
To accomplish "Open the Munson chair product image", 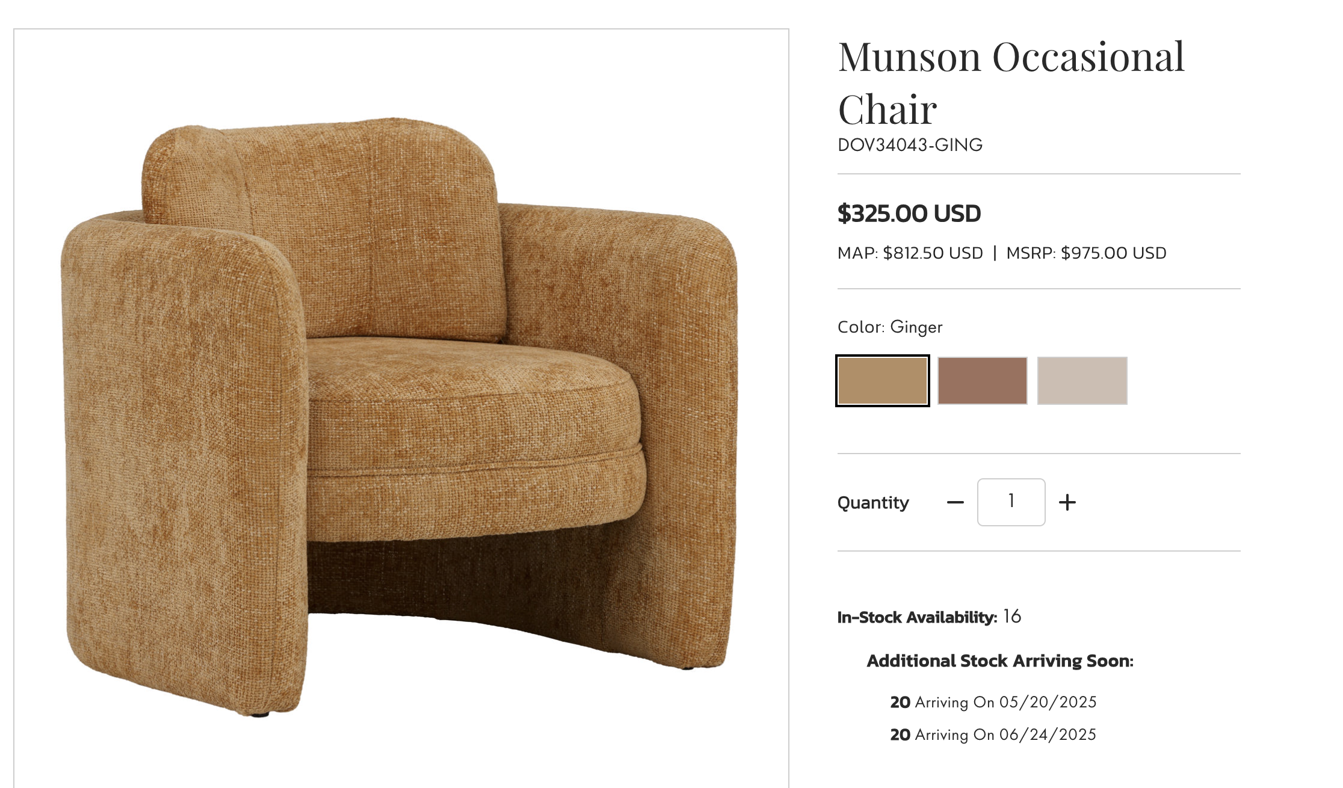I will [401, 415].
